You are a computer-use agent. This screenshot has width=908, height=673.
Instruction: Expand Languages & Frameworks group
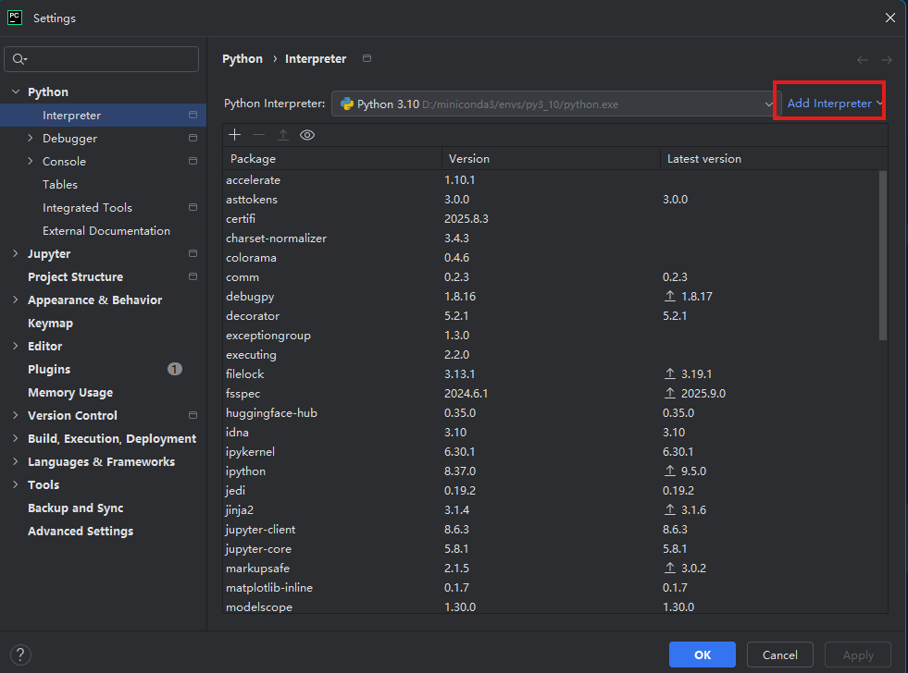(16, 462)
